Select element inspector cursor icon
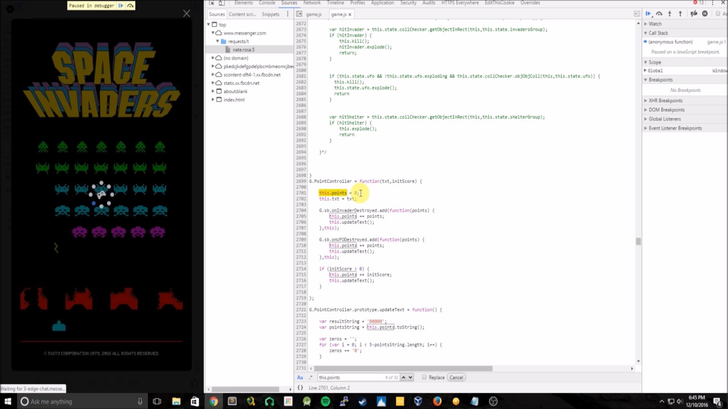Image resolution: width=728 pixels, height=409 pixels. 212,3
